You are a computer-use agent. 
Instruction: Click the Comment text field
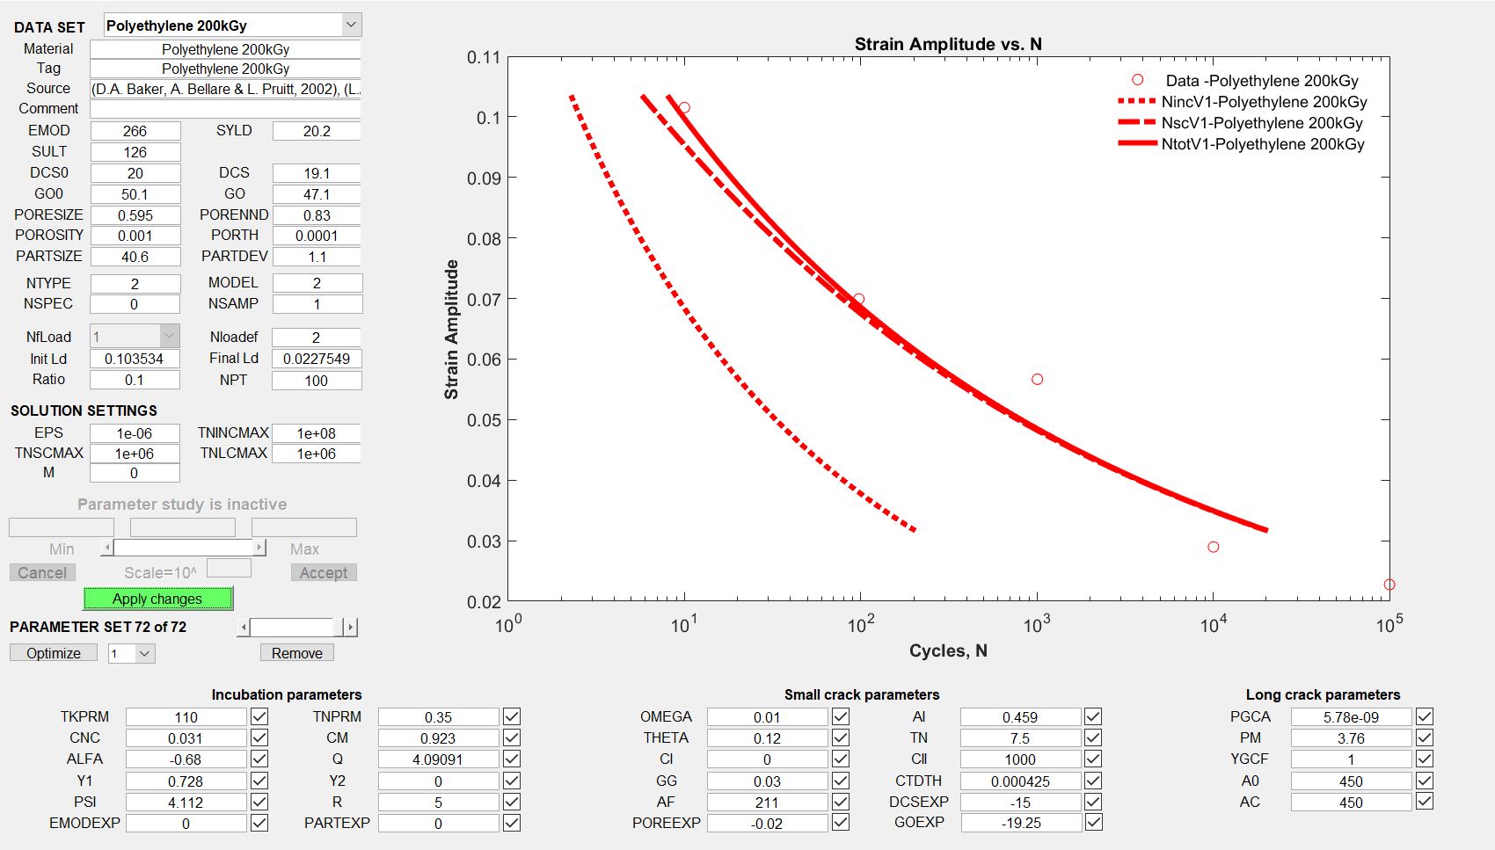[225, 109]
